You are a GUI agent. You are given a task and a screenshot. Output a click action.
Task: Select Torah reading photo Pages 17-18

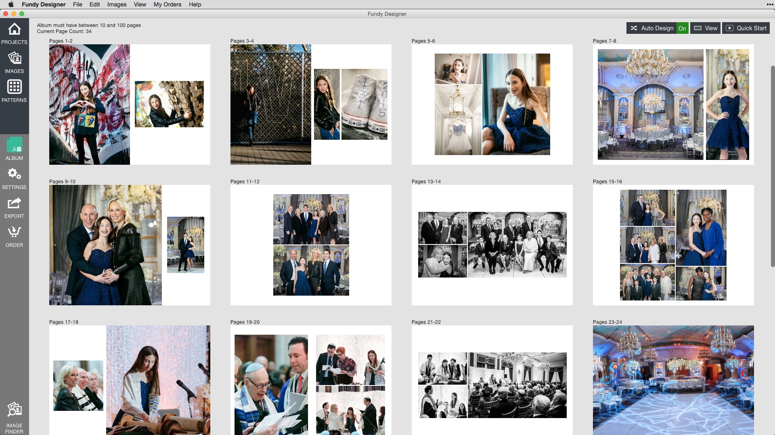point(158,380)
